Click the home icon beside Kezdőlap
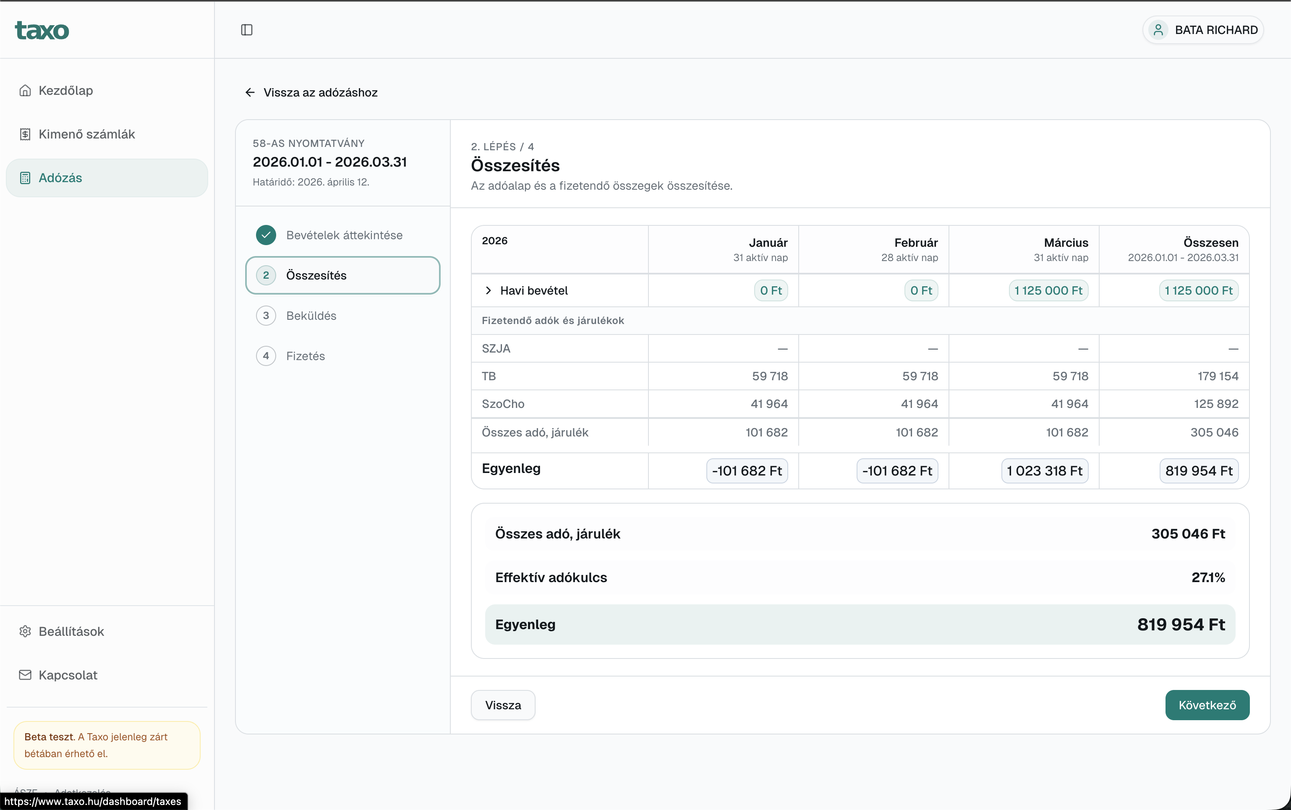The height and width of the screenshot is (810, 1291). (25, 91)
